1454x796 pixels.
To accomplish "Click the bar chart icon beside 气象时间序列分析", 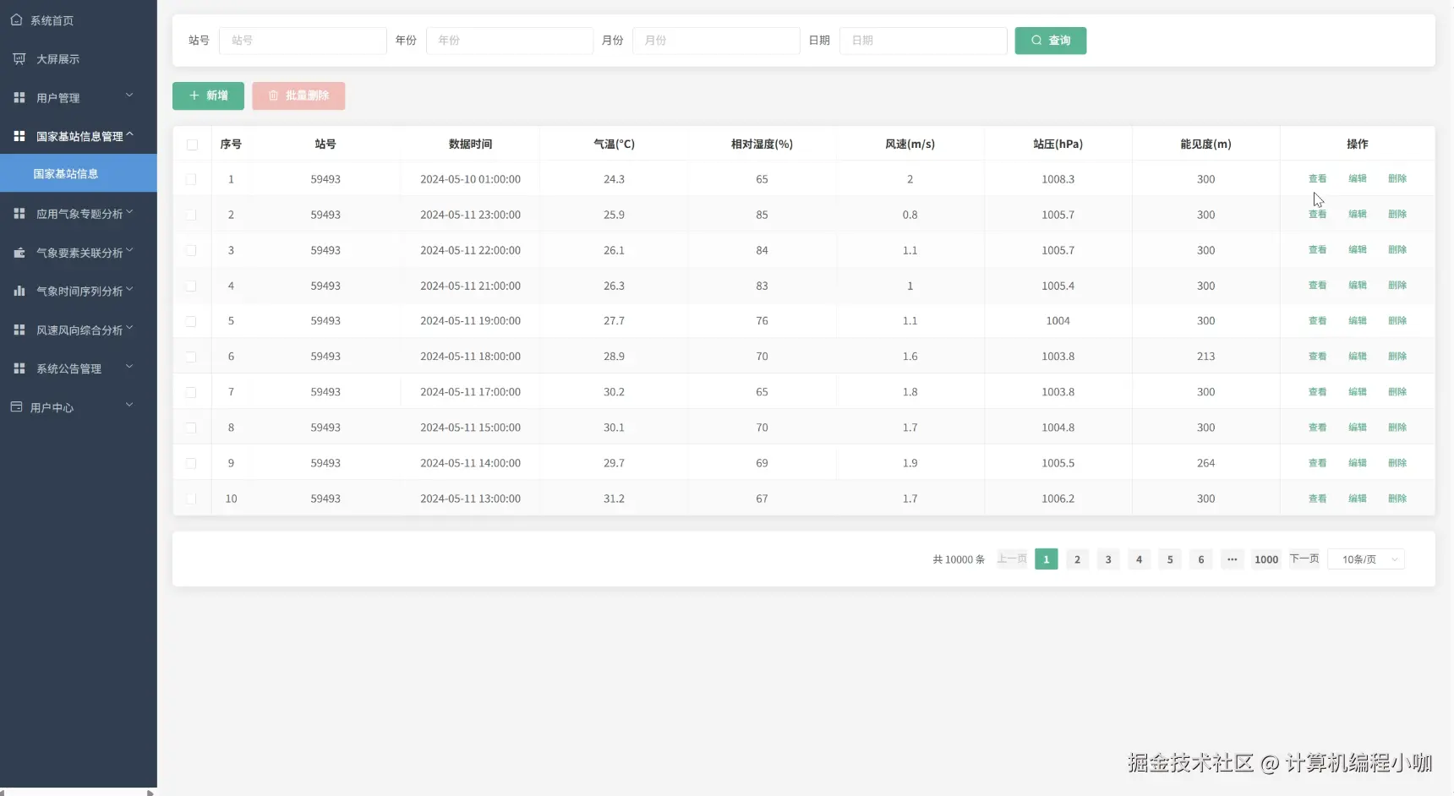I will 19,291.
